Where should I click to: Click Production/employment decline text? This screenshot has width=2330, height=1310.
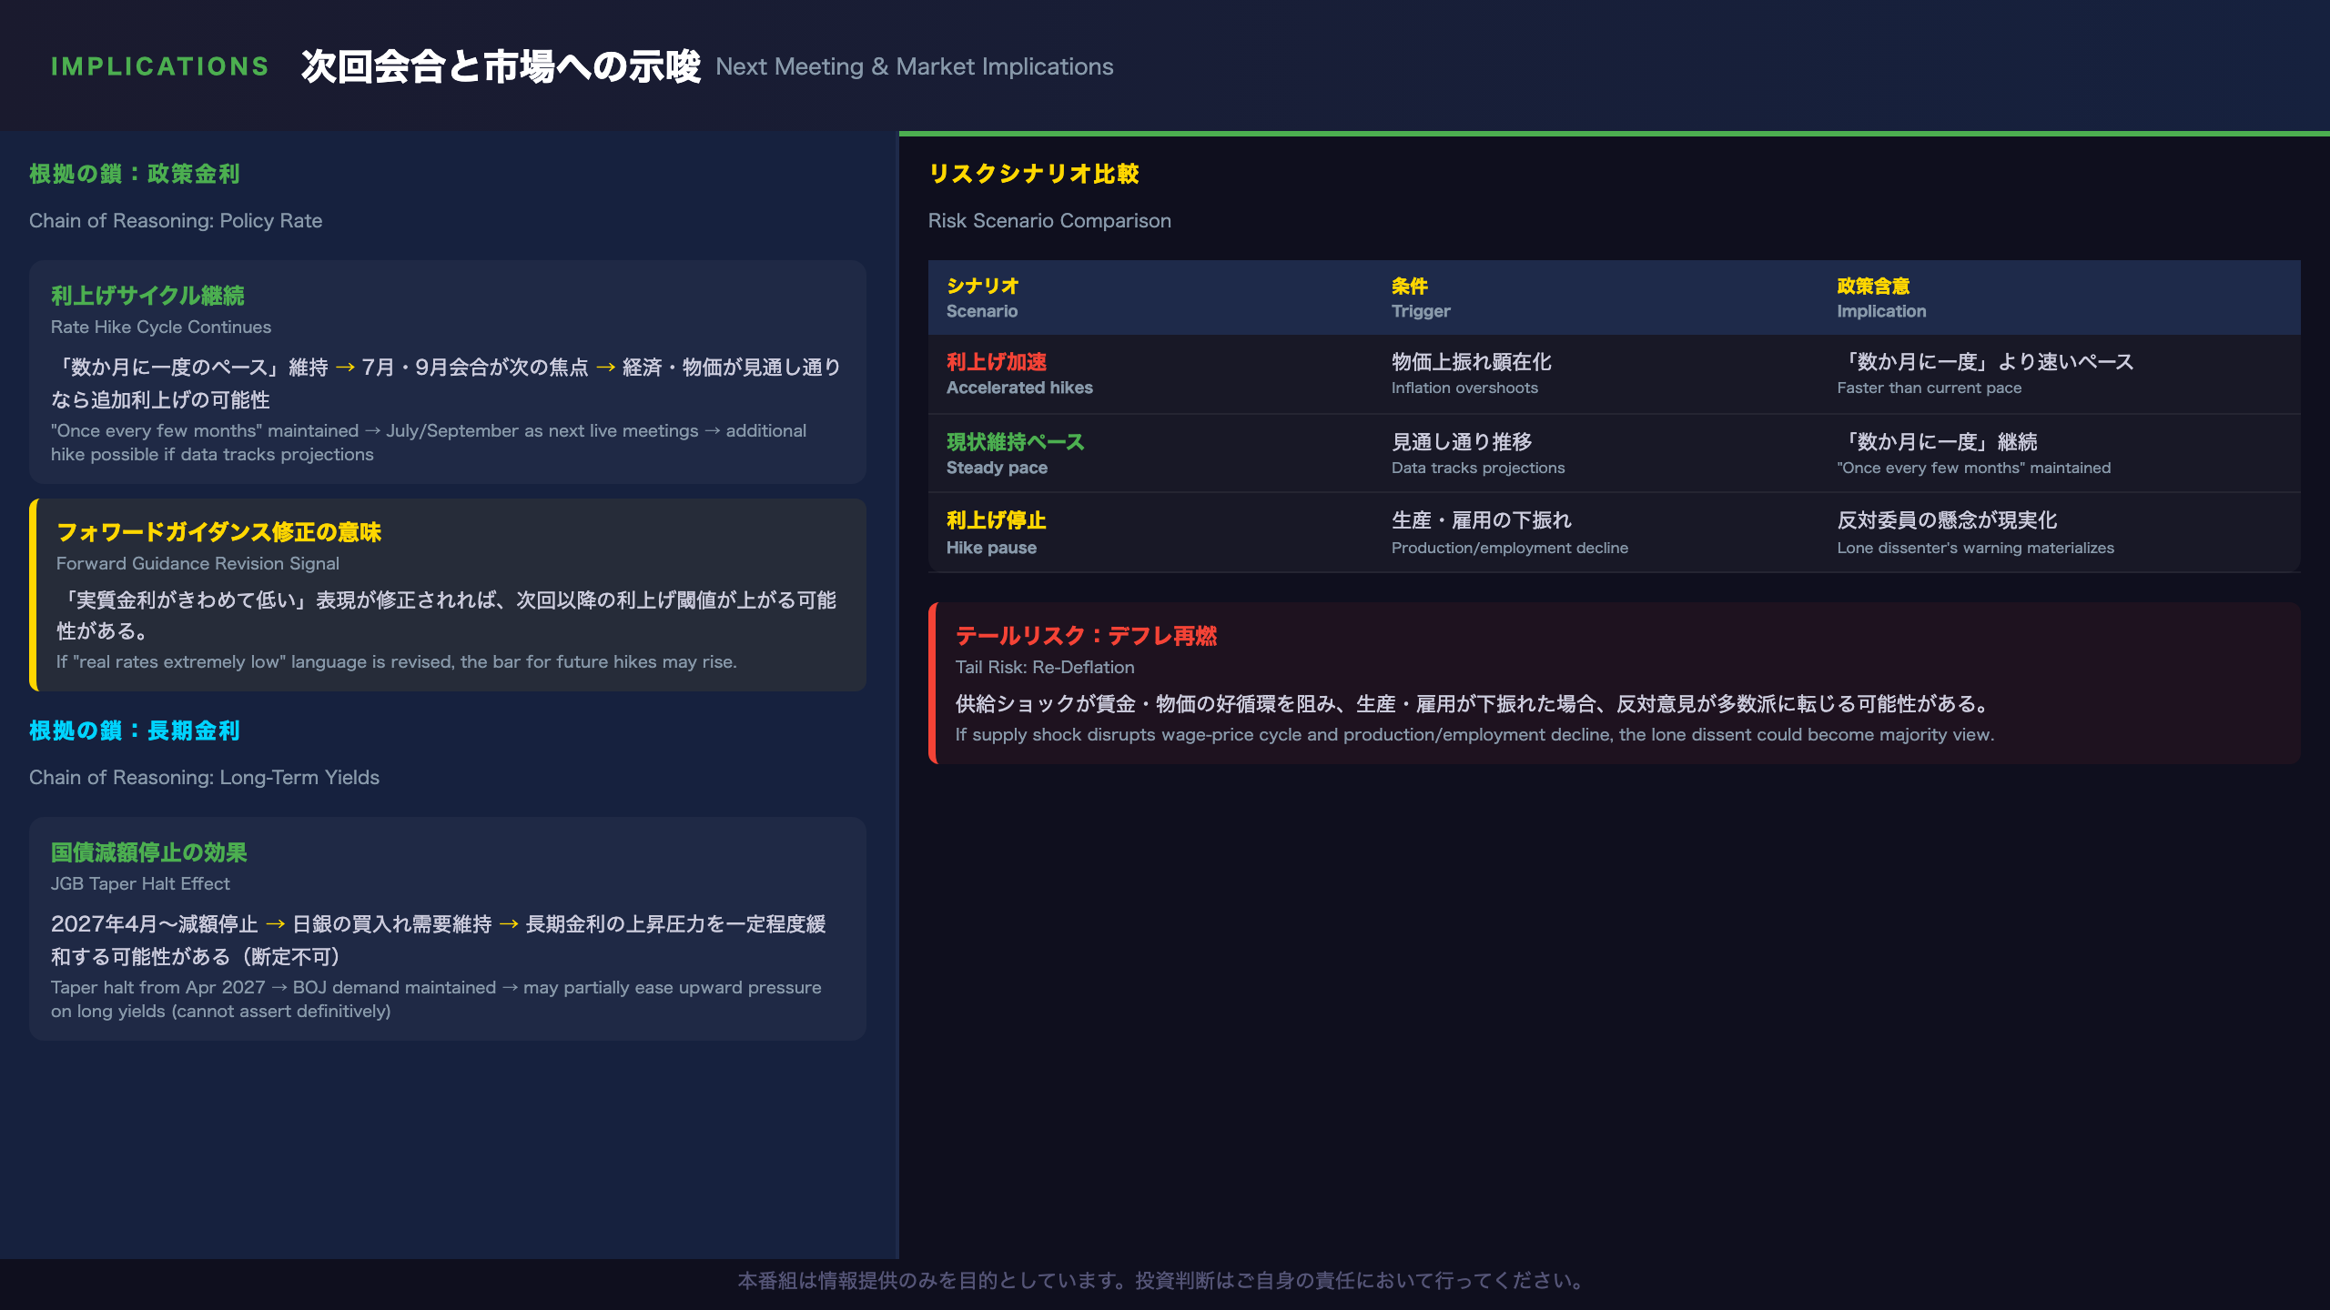point(1510,548)
